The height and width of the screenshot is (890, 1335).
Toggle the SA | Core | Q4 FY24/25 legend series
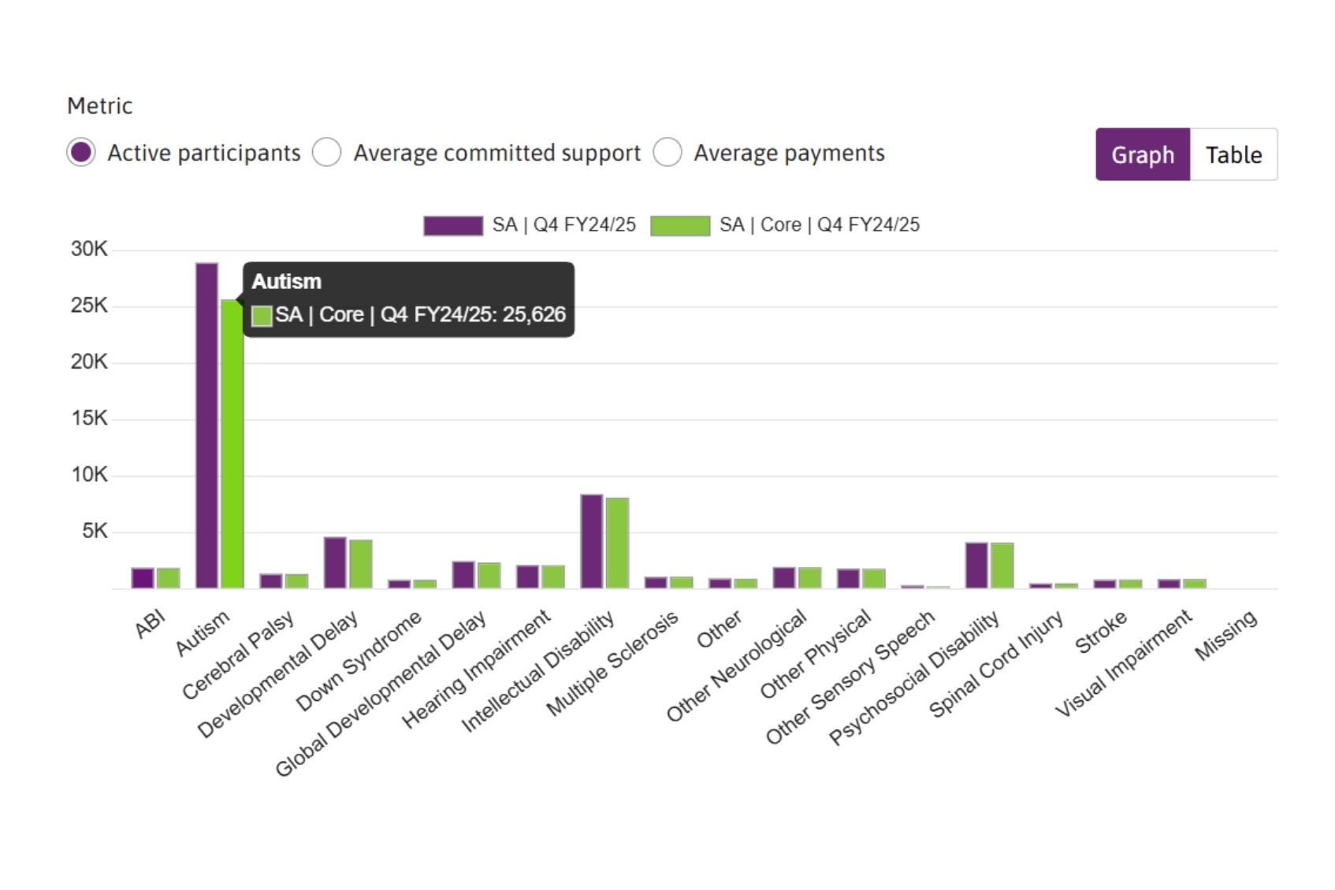[x=820, y=224]
